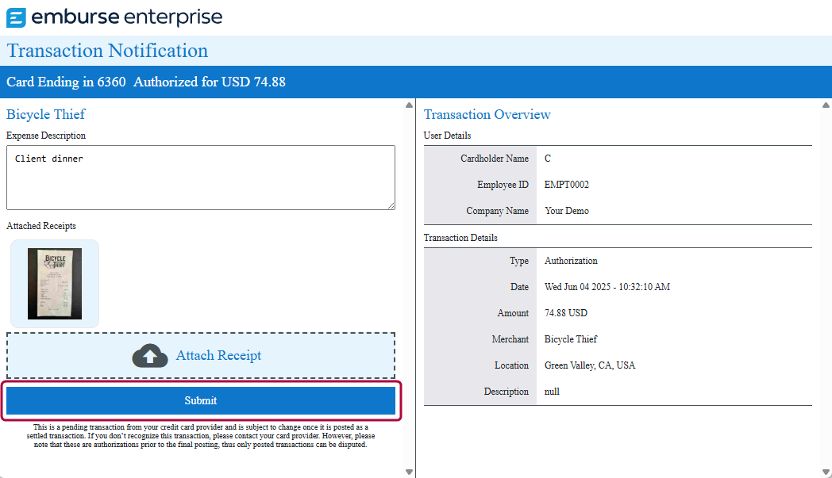Click the 'Expense Description' label
Viewport: 832px width, 478px height.
(45, 136)
